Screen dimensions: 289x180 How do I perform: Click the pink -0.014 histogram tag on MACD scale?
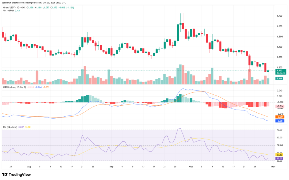[280, 106]
